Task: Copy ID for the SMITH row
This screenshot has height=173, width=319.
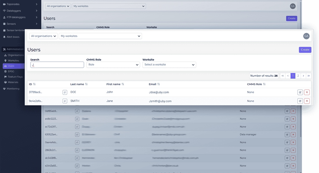Action: [65, 101]
